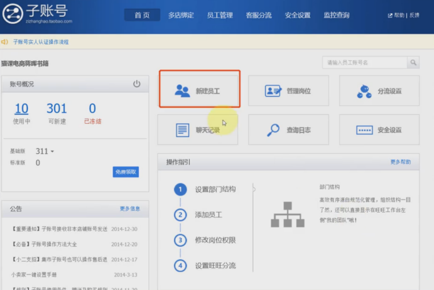Open the 分流设置 tile
The image size is (434, 290).
(x=379, y=91)
